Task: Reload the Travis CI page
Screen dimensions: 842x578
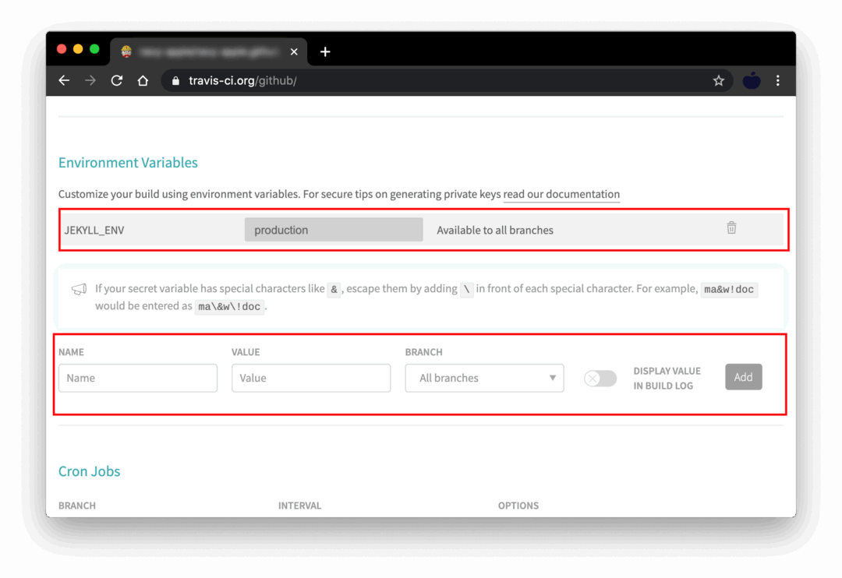Action: pos(117,80)
